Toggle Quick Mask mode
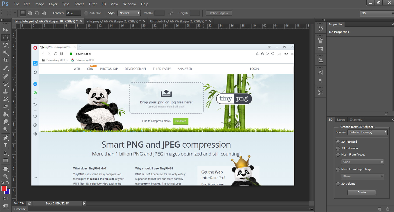This screenshot has height=212, width=394. [6, 198]
